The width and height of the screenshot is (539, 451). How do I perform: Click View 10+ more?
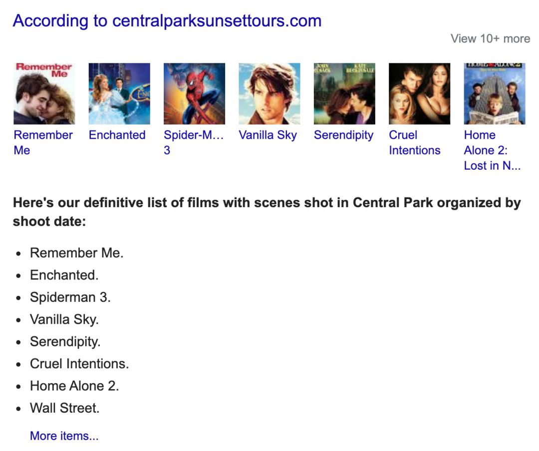(x=490, y=38)
